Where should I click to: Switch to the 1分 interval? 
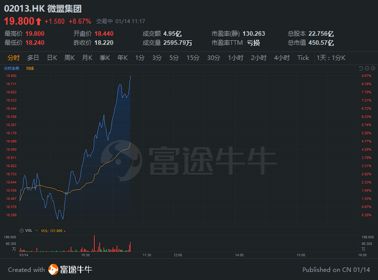point(140,58)
